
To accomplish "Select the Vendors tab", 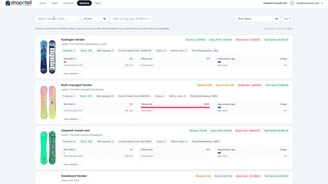I will [x=84, y=3].
